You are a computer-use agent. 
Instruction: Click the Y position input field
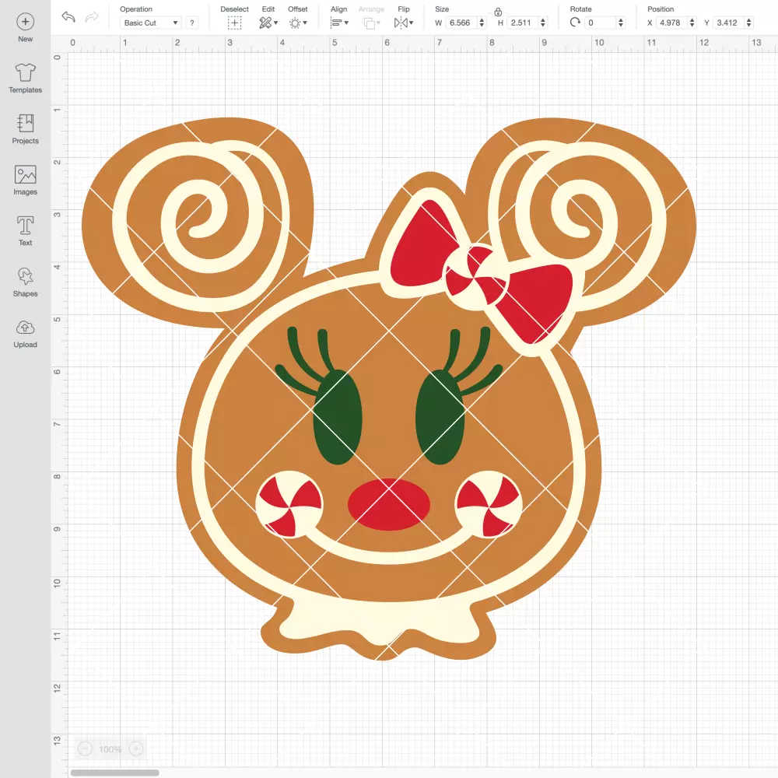click(x=729, y=23)
